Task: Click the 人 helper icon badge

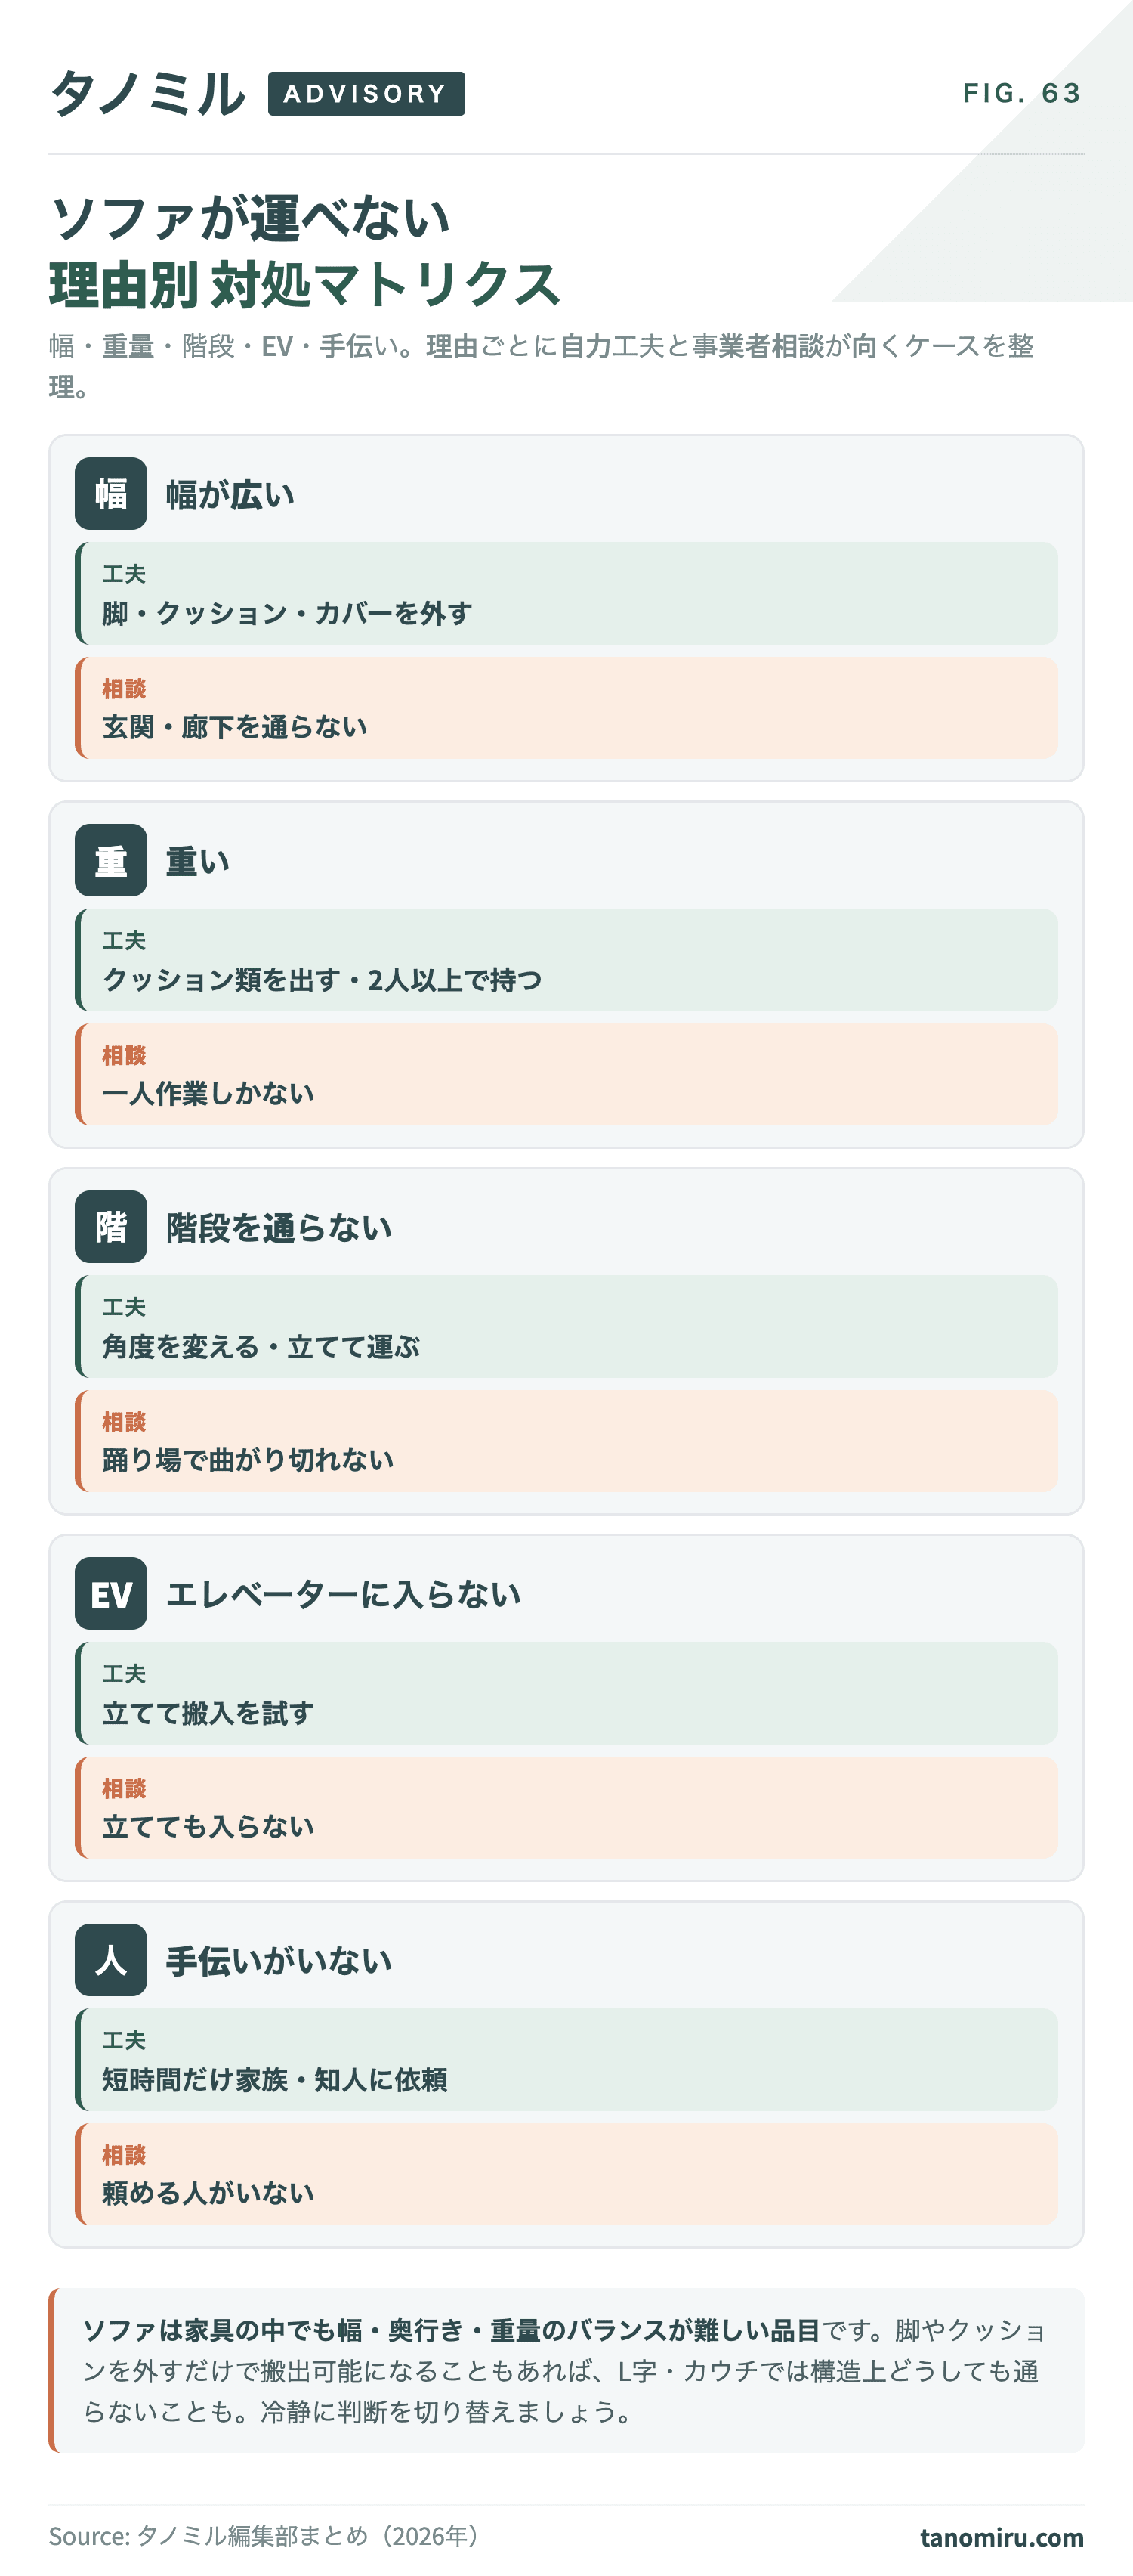Action: (x=111, y=1960)
